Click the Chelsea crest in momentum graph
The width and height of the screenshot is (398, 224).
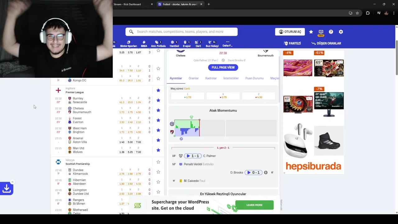[x=172, y=124]
